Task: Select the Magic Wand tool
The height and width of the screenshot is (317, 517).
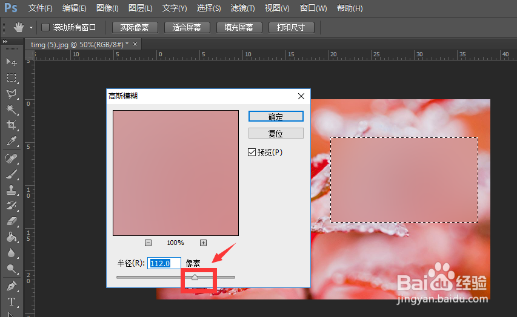Action: click(x=12, y=109)
